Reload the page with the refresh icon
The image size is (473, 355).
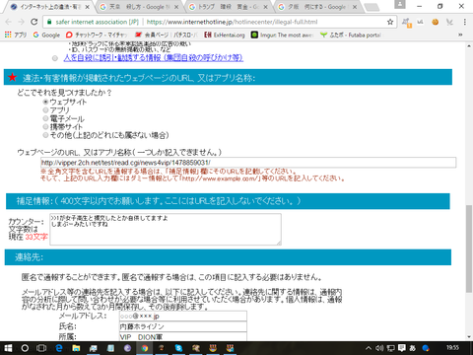(34, 22)
